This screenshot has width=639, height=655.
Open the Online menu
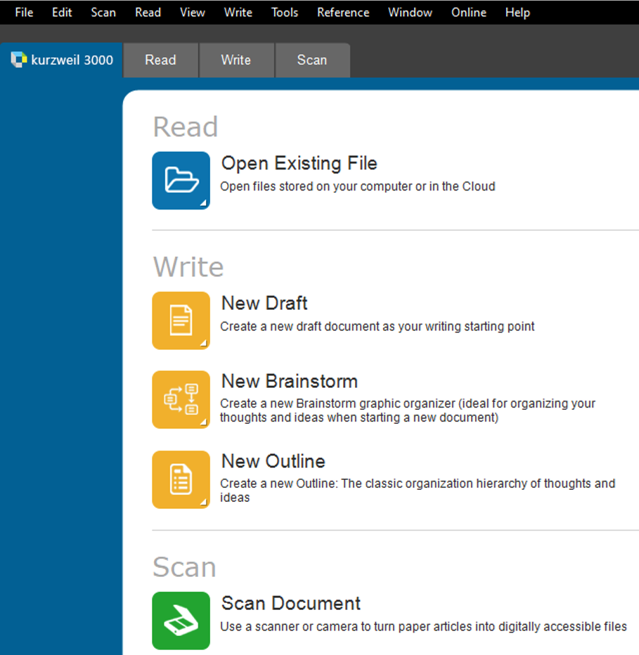(x=468, y=13)
